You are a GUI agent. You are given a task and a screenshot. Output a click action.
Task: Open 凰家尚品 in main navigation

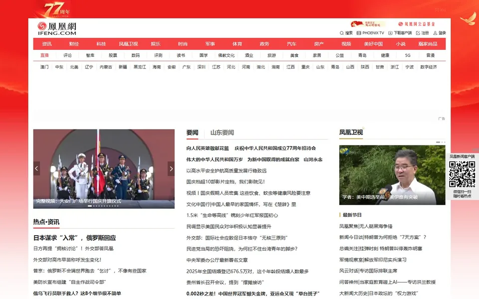coord(428,44)
